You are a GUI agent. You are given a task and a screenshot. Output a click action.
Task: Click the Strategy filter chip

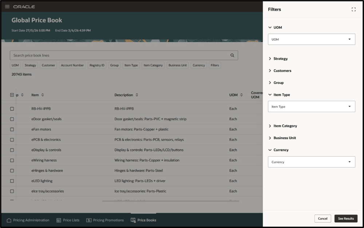30,65
